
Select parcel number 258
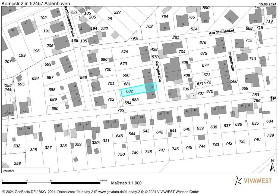[x=17, y=163]
